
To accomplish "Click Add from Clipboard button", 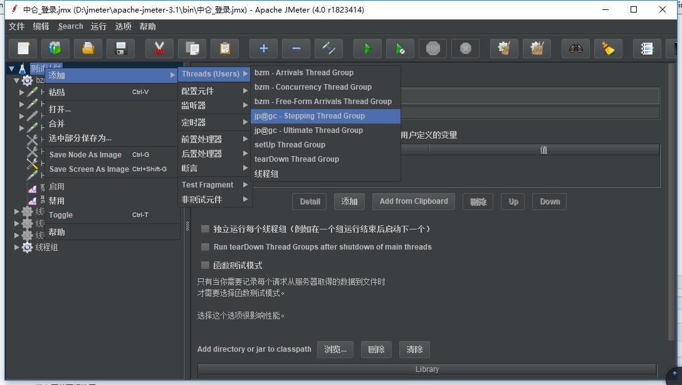I will point(414,201).
